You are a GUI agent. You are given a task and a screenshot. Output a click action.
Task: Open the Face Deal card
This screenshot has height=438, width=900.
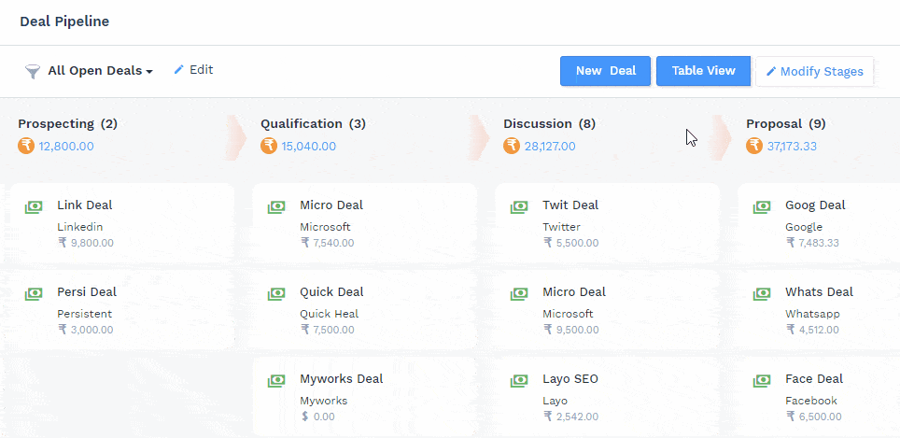coord(813,379)
